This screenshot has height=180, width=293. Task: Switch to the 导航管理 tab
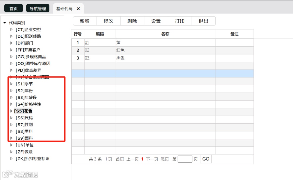[x=38, y=8]
